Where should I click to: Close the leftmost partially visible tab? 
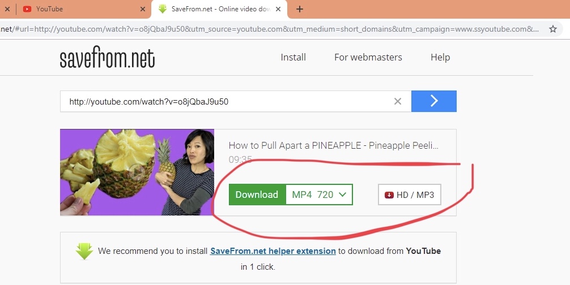(x=7, y=9)
